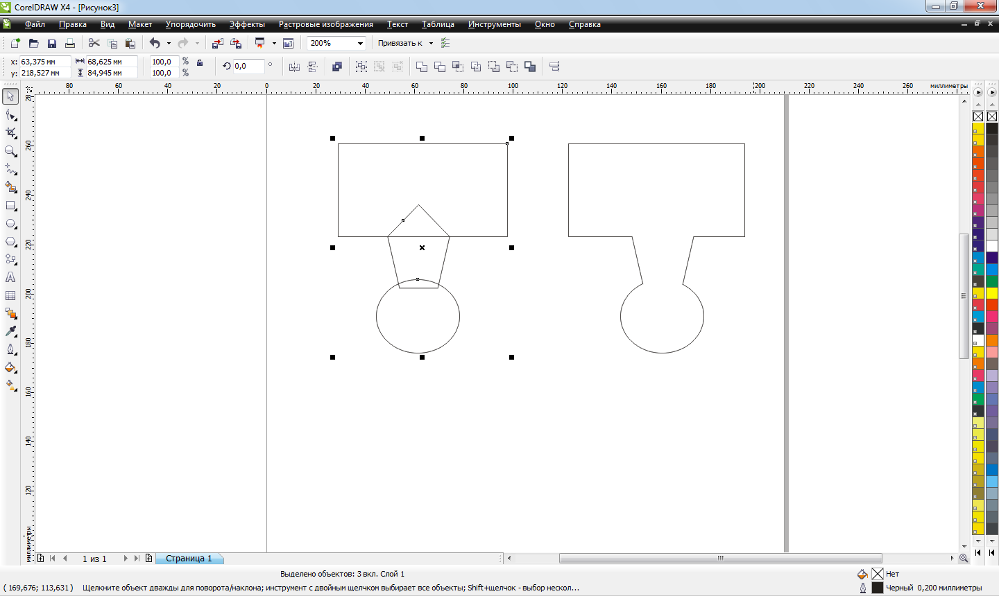The image size is (999, 596).
Task: Click the Group objects button
Action: point(361,67)
